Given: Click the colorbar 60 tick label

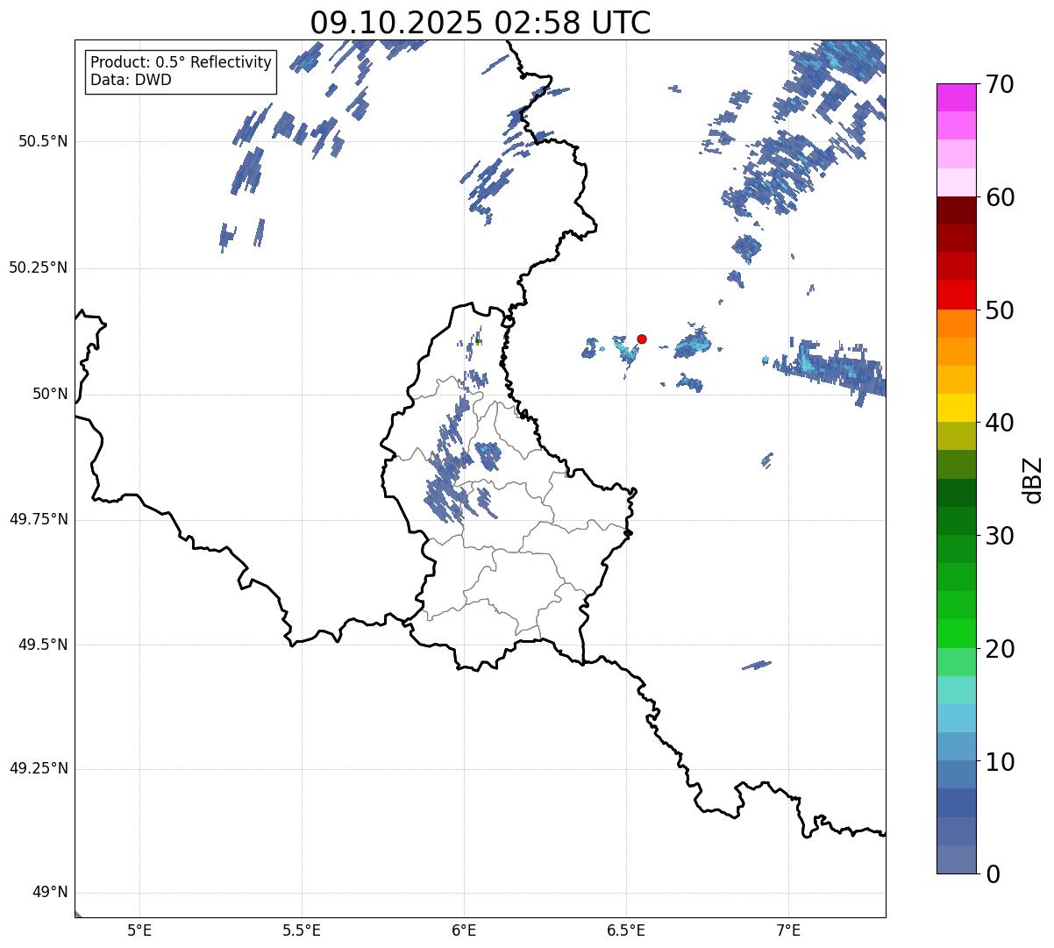Looking at the screenshot, I should [x=1000, y=197].
